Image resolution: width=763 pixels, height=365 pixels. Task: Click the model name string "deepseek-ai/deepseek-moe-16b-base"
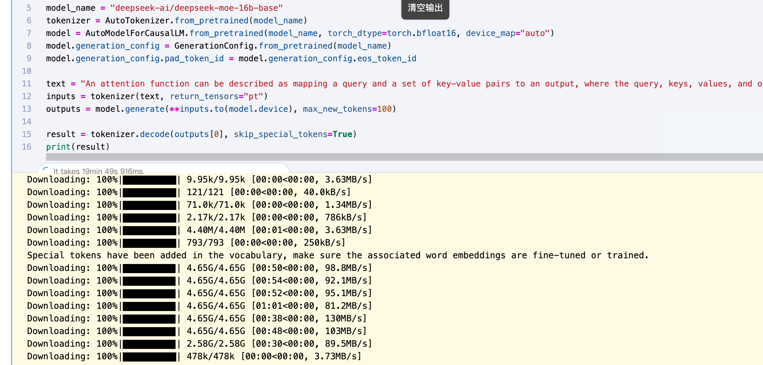pyautogui.click(x=196, y=8)
